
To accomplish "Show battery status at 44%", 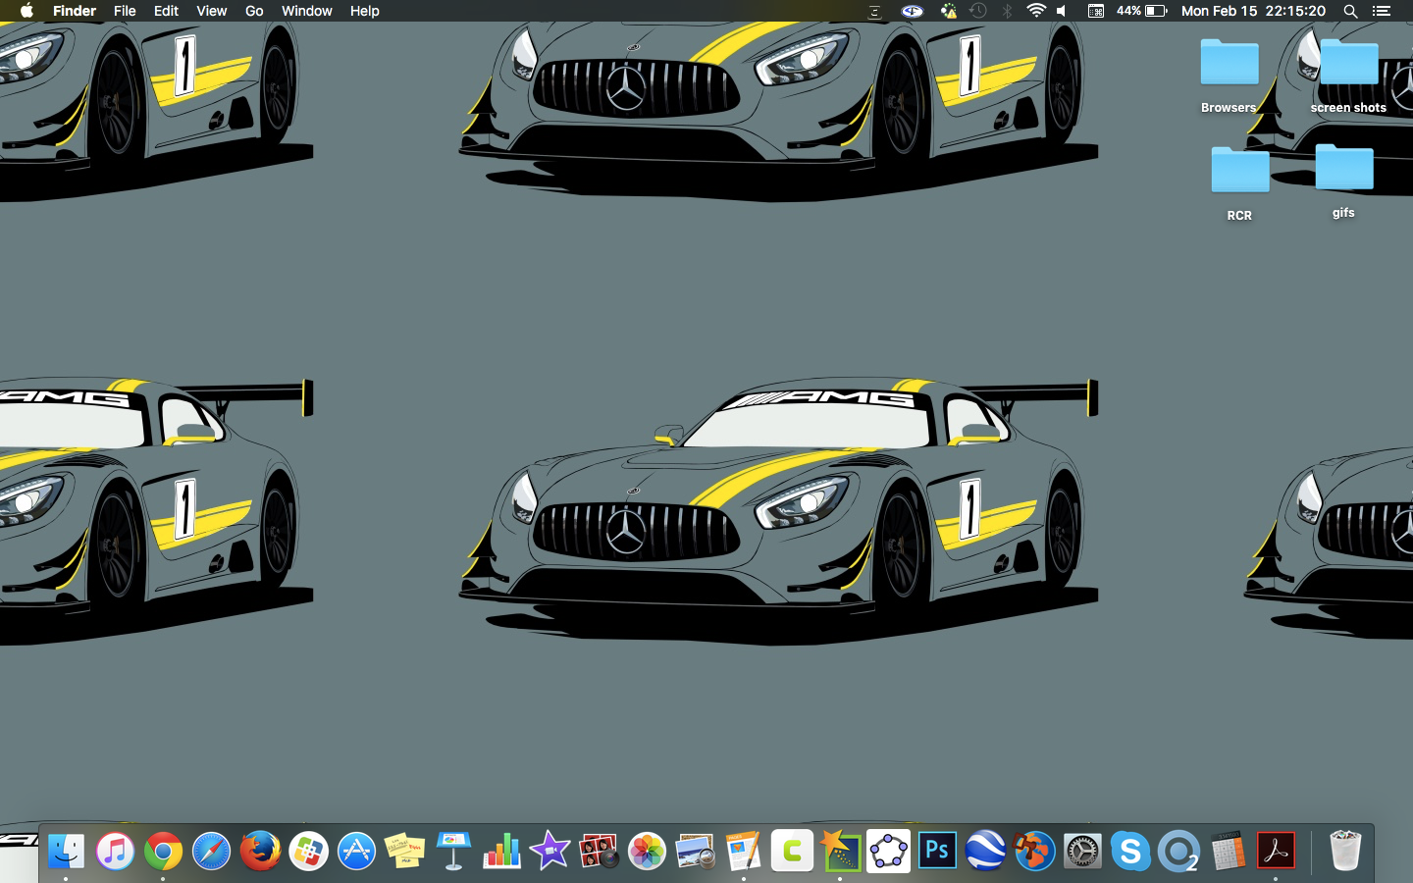I will point(1141,11).
